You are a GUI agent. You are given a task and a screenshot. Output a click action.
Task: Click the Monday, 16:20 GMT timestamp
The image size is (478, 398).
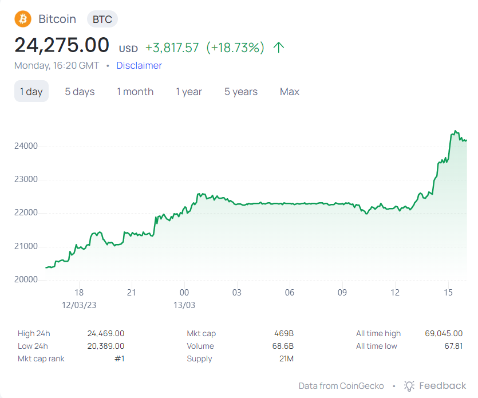coord(57,66)
